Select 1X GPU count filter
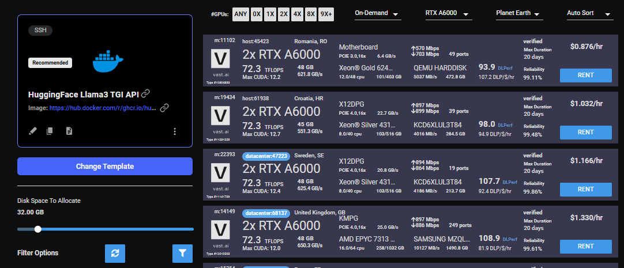624x268 pixels. (x=270, y=14)
